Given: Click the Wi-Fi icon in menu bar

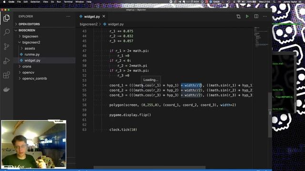Looking at the screenshot, I should click(x=238, y=2).
